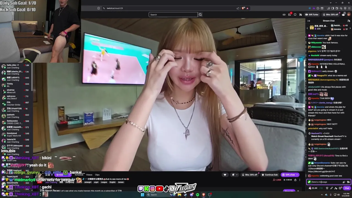Click the 'League' stream tag
Viewport: 352px width, 198px height.
(104, 182)
